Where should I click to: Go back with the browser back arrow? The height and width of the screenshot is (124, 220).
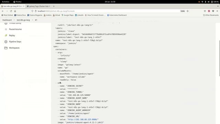tap(3, 11)
